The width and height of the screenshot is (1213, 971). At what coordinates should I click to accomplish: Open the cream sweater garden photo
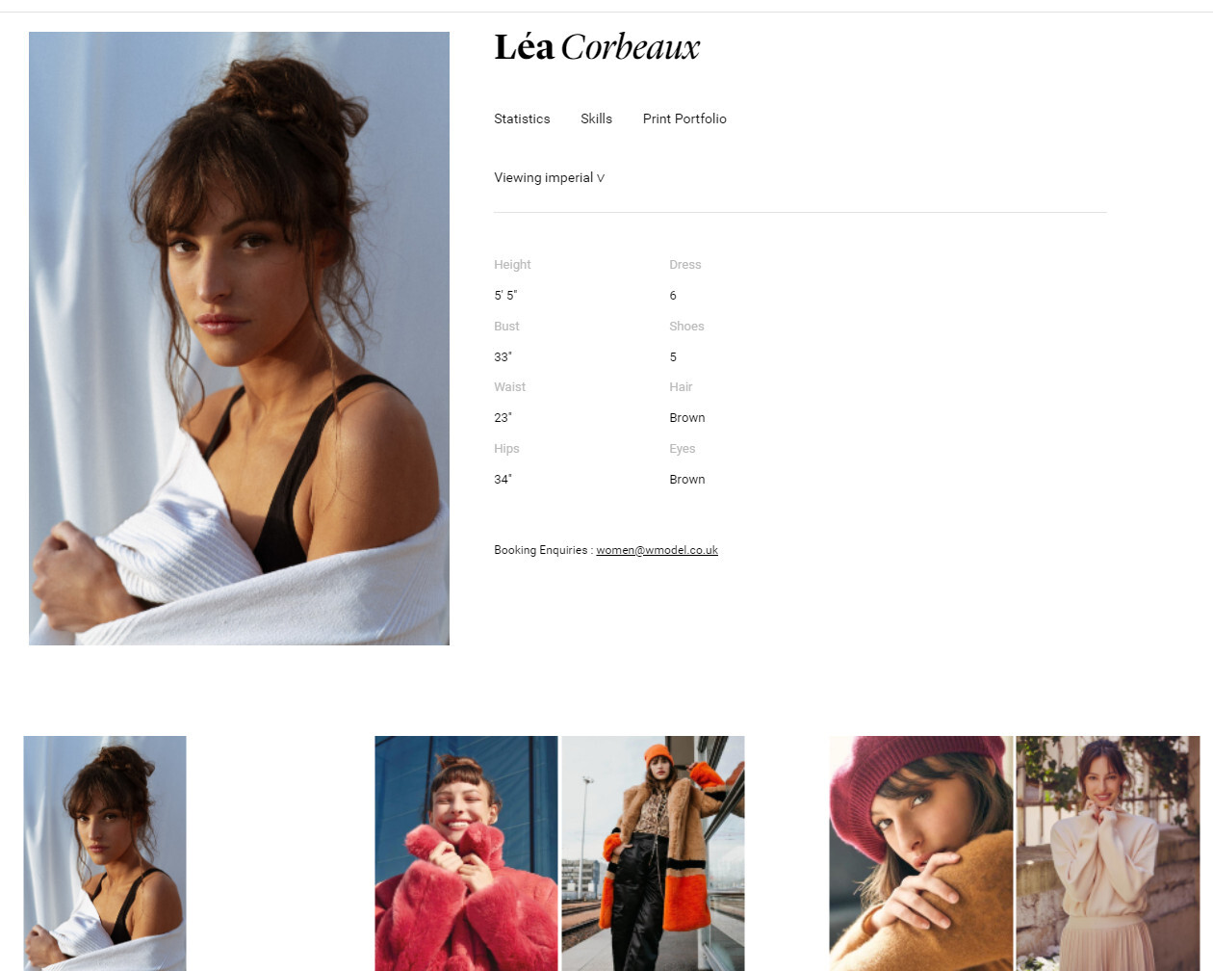point(1108,853)
